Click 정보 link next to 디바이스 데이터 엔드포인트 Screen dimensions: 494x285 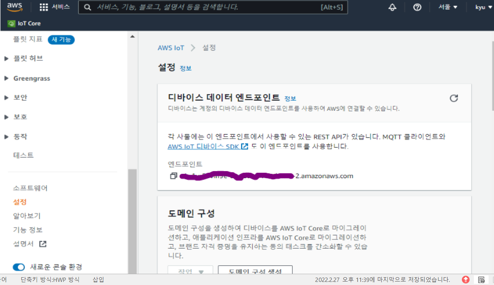(290, 99)
